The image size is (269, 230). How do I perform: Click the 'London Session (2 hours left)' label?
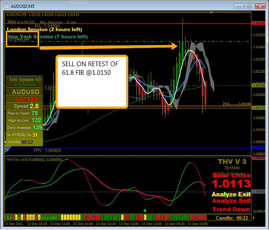point(44,30)
